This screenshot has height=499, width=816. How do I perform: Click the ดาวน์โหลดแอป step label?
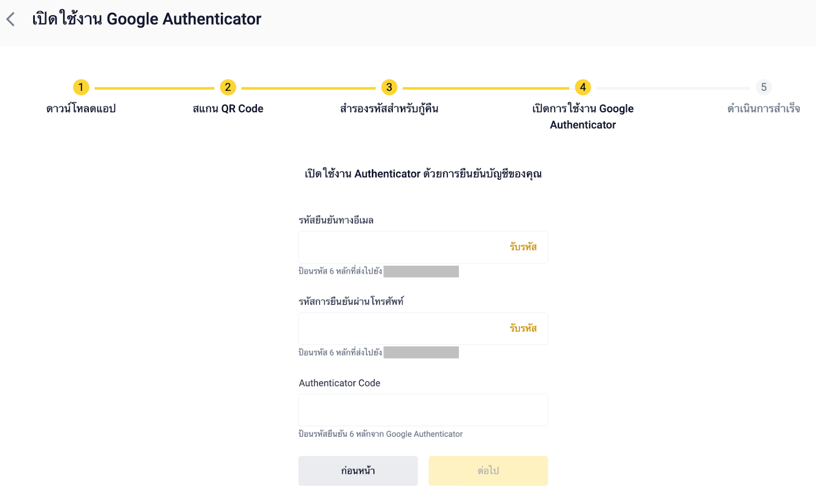[x=81, y=109]
